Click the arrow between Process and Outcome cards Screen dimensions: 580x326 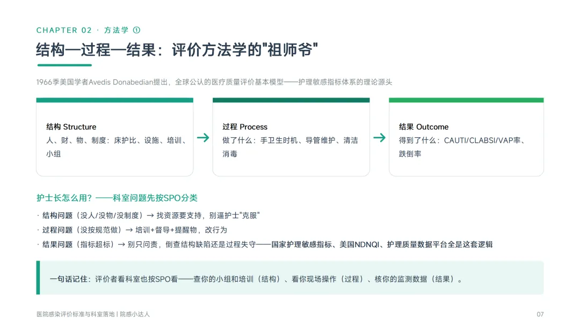coord(379,138)
